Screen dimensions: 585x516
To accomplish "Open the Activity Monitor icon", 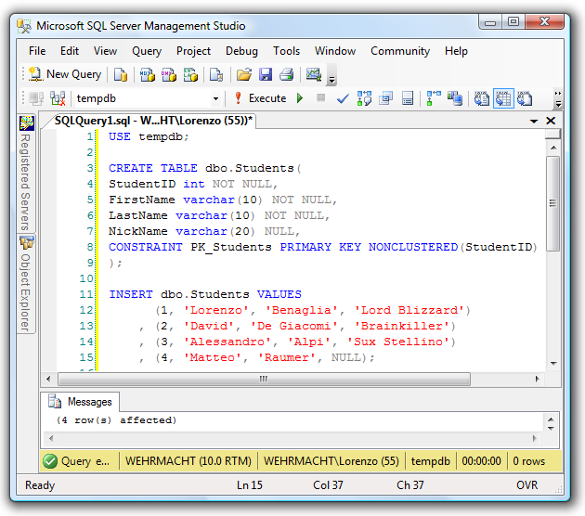I will (x=314, y=74).
